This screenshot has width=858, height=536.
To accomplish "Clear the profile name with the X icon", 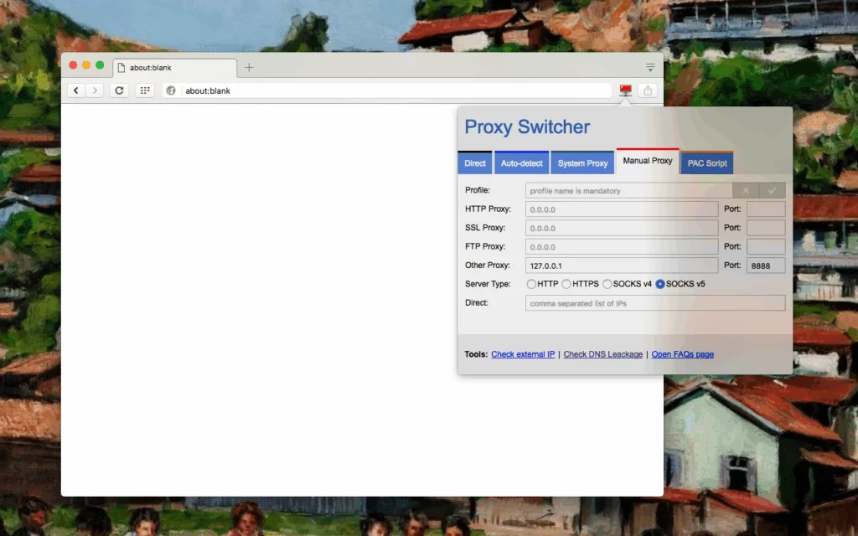I will click(x=746, y=190).
